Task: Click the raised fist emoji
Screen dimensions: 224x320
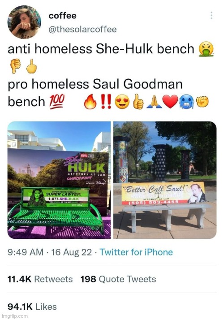Action: tap(202, 102)
